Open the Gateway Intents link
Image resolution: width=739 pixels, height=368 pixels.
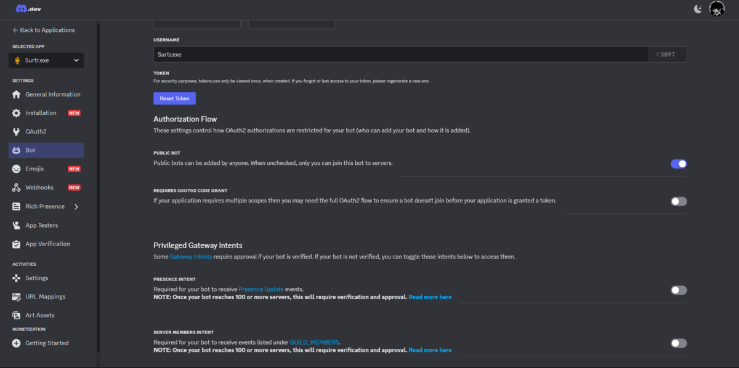point(191,257)
